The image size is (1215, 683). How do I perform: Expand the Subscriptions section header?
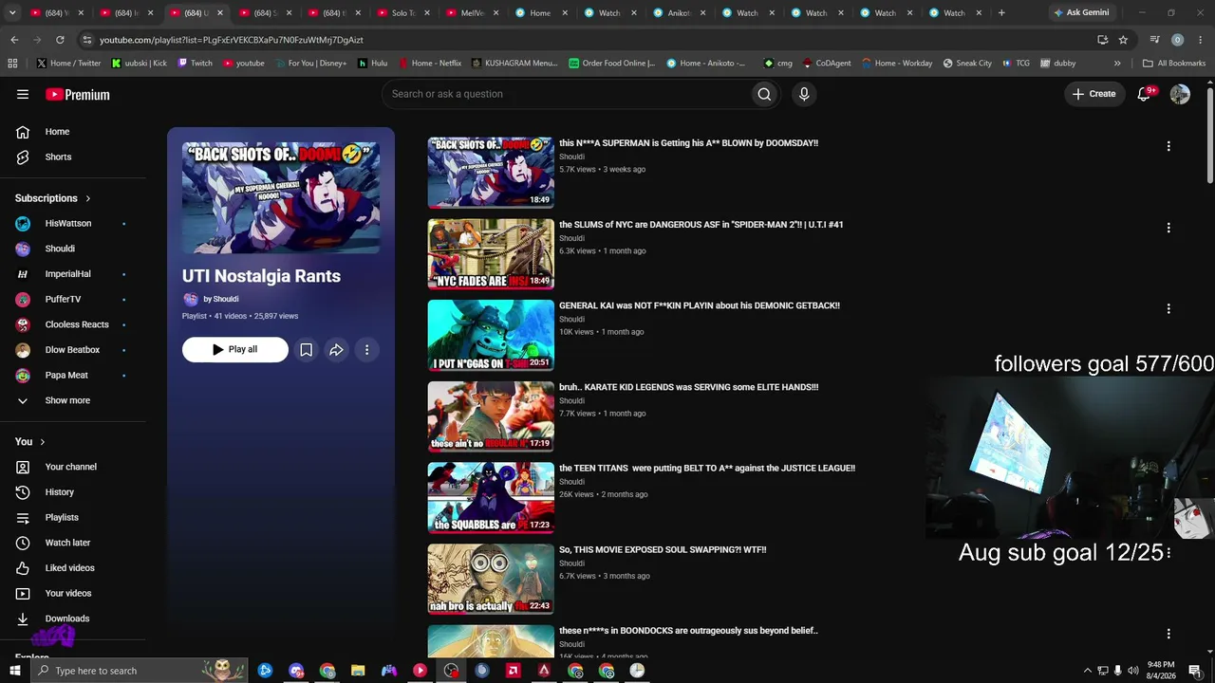coord(53,198)
